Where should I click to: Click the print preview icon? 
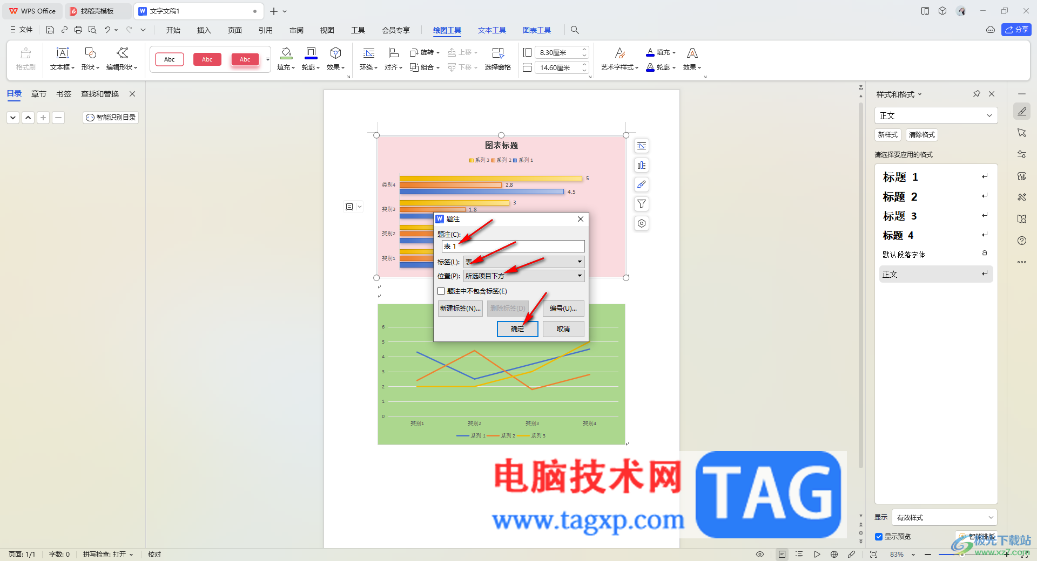click(92, 30)
